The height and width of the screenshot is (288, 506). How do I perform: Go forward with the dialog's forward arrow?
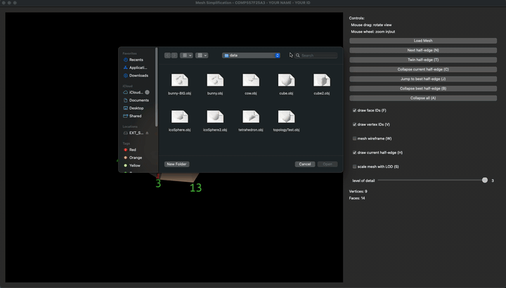point(174,55)
